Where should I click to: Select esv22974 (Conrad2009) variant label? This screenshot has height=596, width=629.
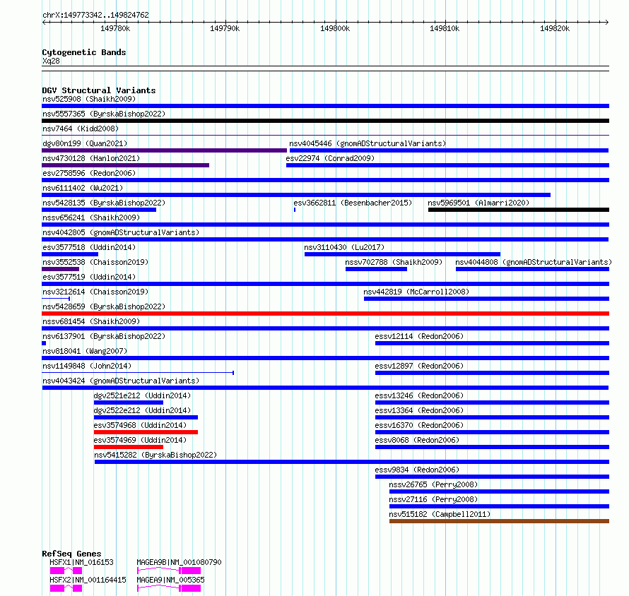point(330,158)
